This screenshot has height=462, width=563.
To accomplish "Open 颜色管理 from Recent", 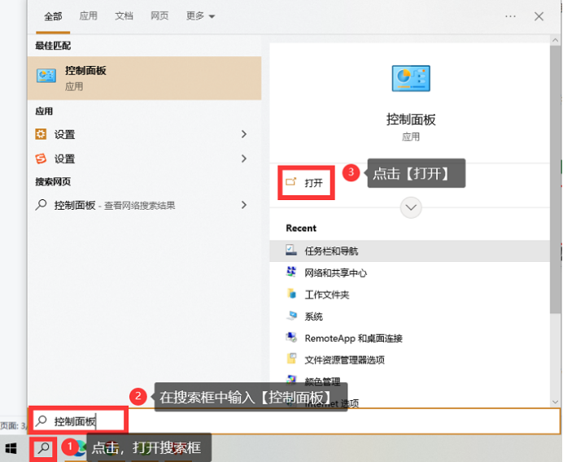I will pyautogui.click(x=409, y=381).
